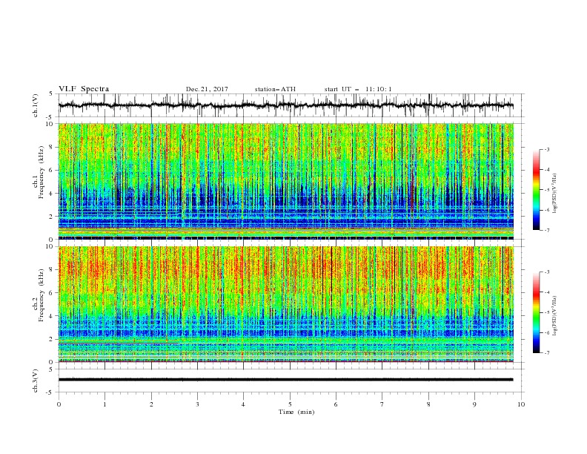Click the "ch.3(V)" axis label
Image resolution: width=587 pixels, height=454 pixels.
(36, 381)
